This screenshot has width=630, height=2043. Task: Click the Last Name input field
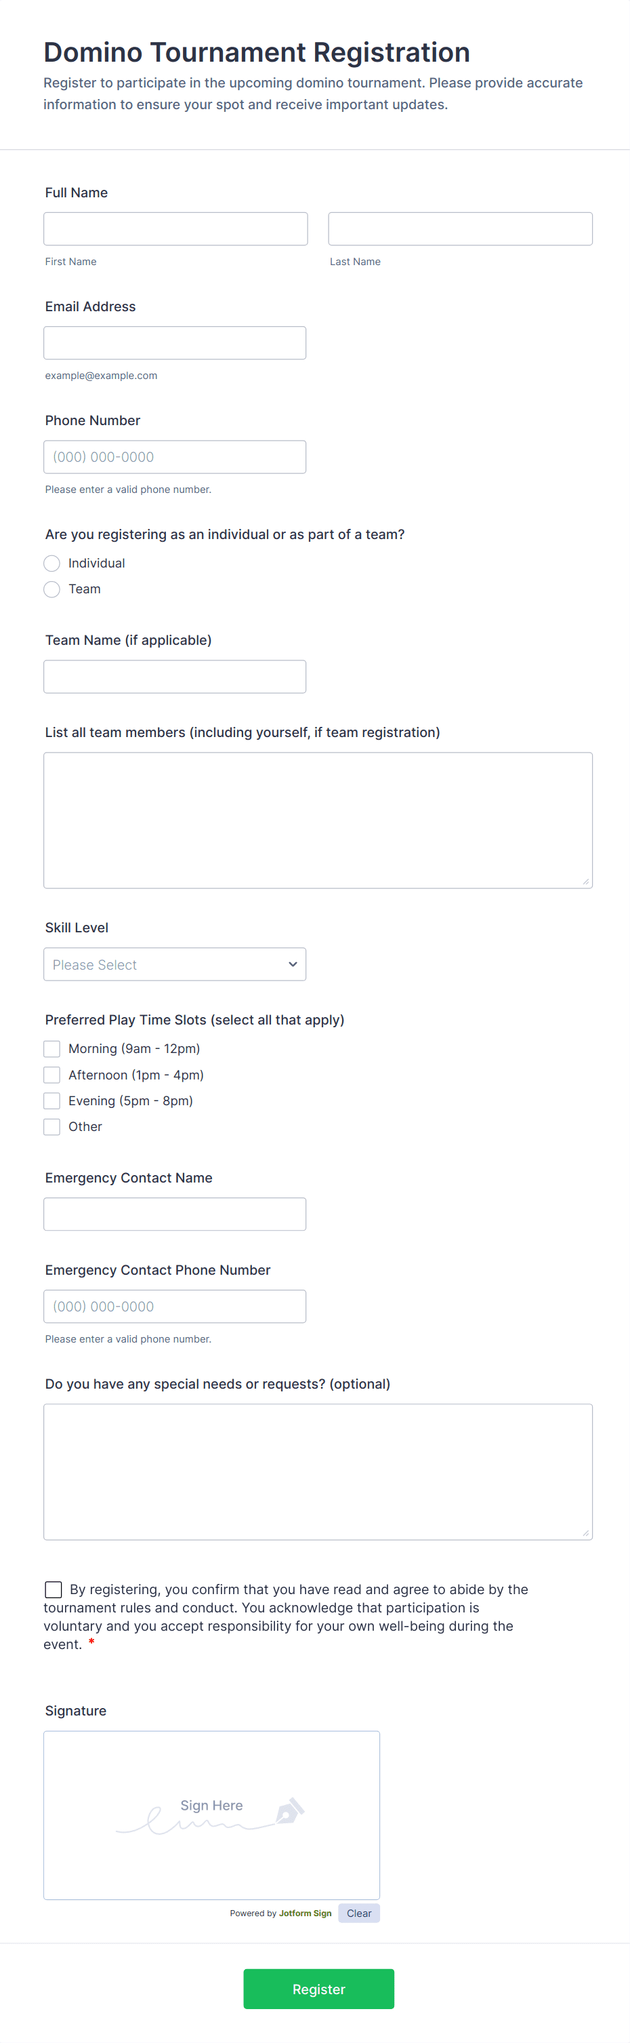coord(459,229)
